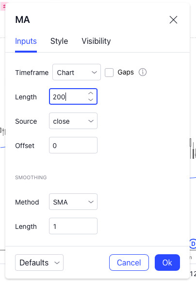Close the MA settings dialog
Viewport: 196px width, 282px height.
173,19
